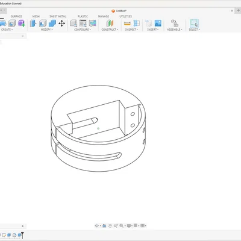
Task: Click the Fit magnifier icon
Action: [121, 226]
